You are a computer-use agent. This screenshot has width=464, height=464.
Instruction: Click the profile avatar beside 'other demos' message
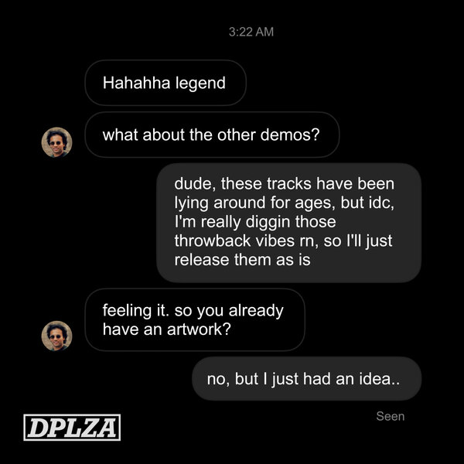(56, 142)
